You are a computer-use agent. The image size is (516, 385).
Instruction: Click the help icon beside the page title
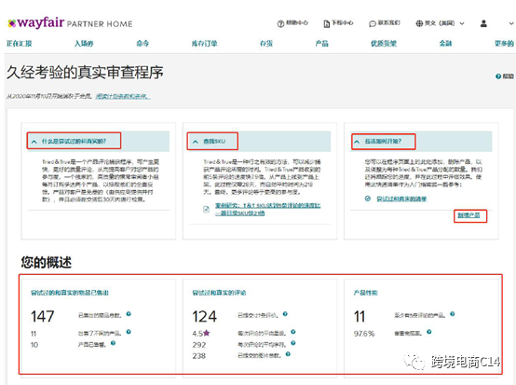498,76
